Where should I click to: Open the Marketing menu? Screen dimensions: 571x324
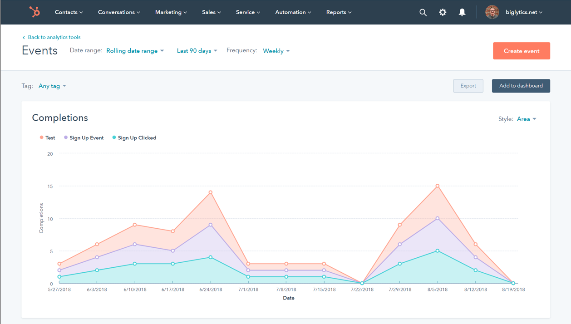(171, 12)
